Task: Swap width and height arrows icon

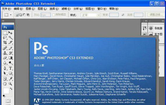Action: [x=123, y=15]
